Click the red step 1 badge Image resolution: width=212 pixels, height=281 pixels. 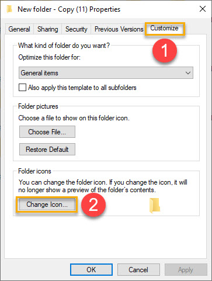[165, 51]
